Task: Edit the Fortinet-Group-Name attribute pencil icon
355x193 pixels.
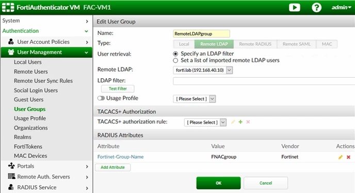Action: (x=341, y=157)
